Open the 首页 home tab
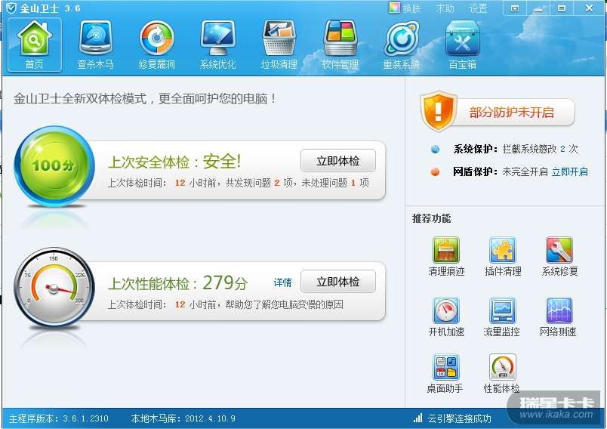Viewport: 607px width, 429px height. [x=35, y=45]
